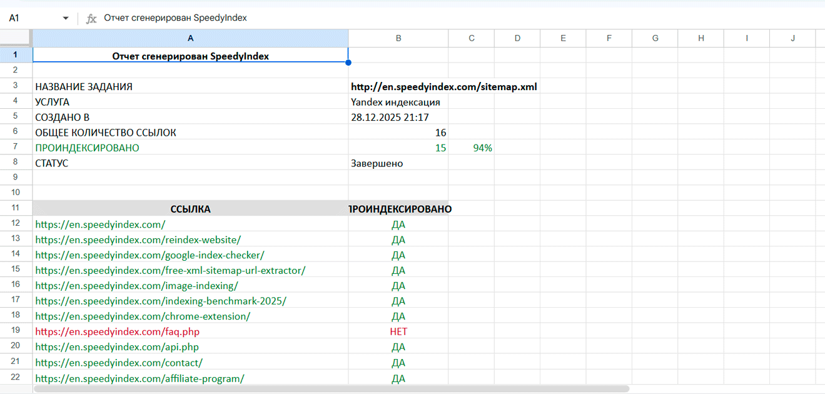
Task: Click the cell showing 94%
Action: [x=470, y=148]
